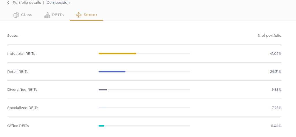Image resolution: width=296 pixels, height=137 pixels.
Task: Click the buildings REITs icon
Action: coord(47,15)
